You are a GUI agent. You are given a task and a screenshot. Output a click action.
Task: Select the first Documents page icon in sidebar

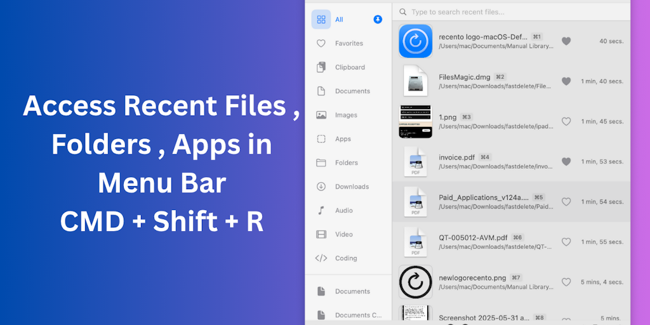pyautogui.click(x=321, y=91)
